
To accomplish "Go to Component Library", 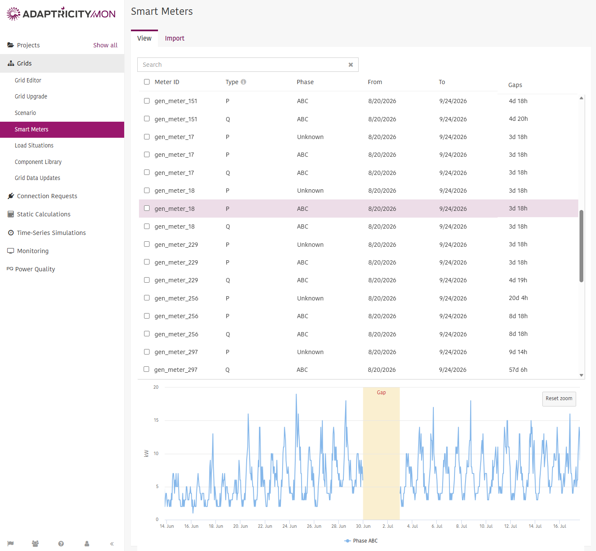I will [x=38, y=162].
